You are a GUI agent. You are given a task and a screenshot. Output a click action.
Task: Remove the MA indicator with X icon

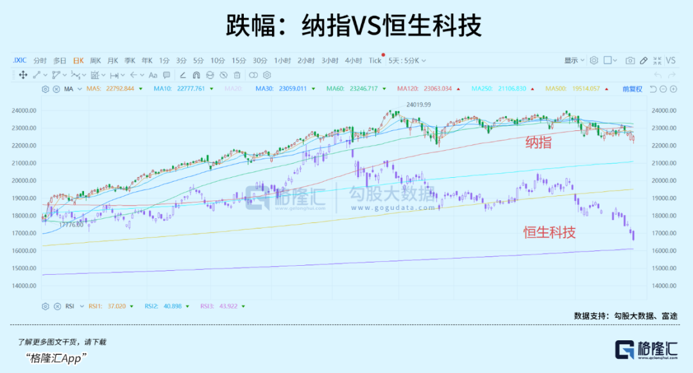56,89
